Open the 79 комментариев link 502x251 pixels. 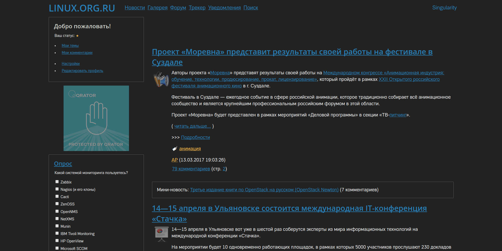191,169
